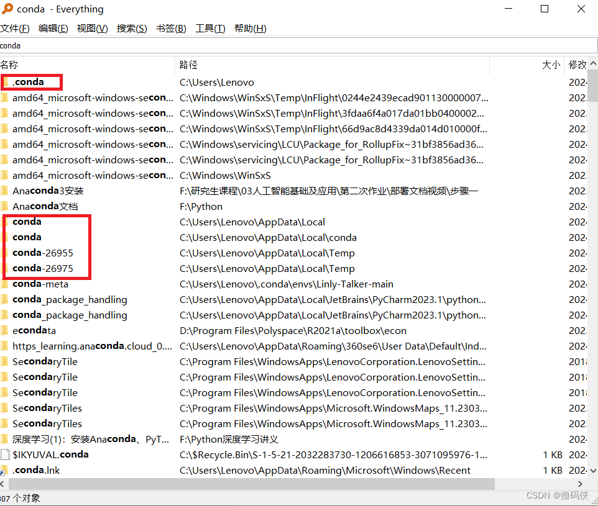Click the path C:\Windows\WinSxS
598x506 pixels.
(x=225, y=175)
